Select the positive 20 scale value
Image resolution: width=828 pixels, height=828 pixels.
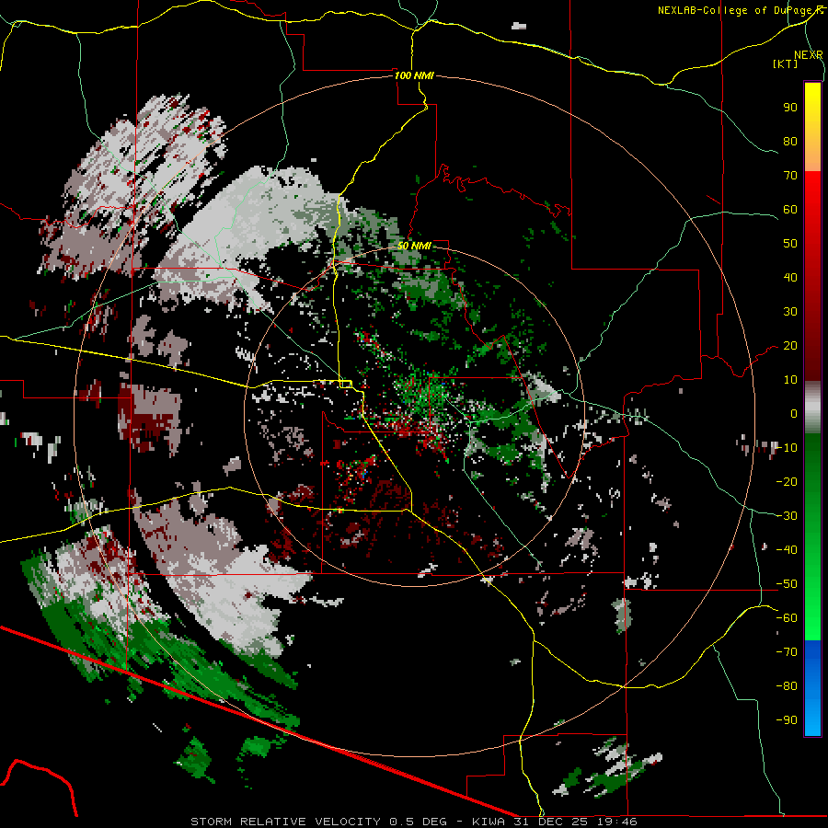[x=790, y=345]
